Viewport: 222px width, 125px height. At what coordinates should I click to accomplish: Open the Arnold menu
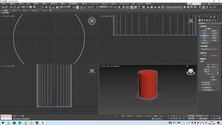click(x=140, y=4)
